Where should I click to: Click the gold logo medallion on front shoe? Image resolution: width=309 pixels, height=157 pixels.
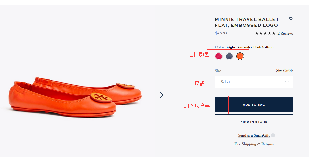point(101,97)
